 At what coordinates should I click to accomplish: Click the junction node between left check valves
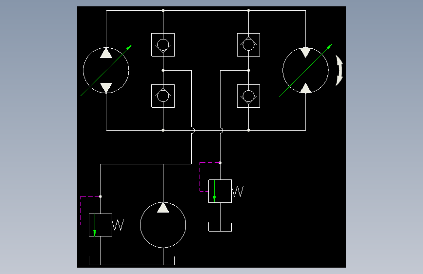point(163,70)
